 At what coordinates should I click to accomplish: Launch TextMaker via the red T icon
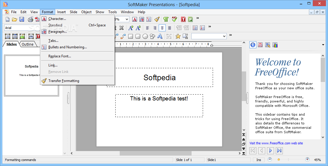[x=183, y=19]
